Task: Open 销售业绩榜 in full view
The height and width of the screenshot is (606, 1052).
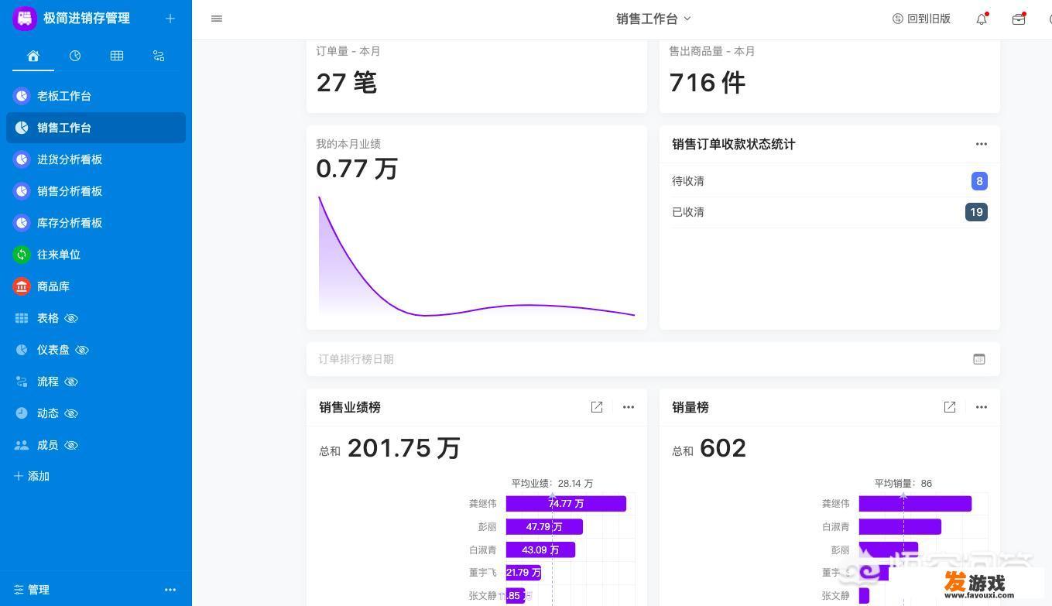Action: pos(597,407)
